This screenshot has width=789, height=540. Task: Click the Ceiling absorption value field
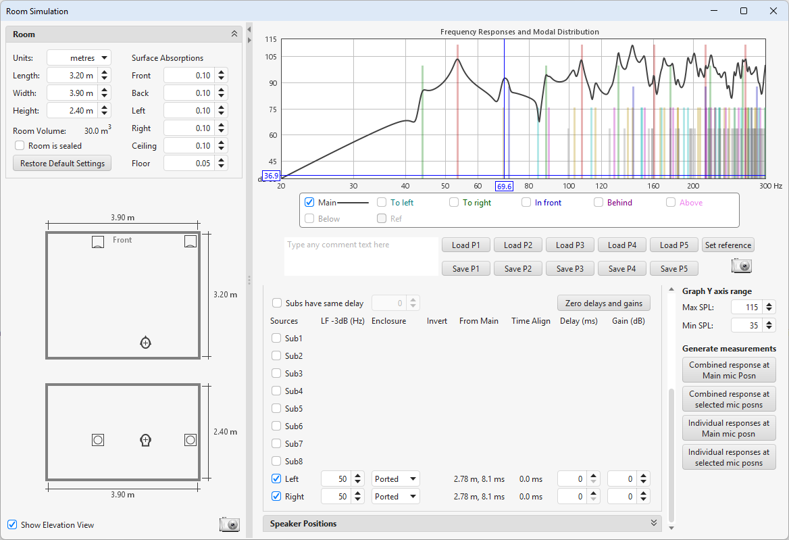click(190, 146)
